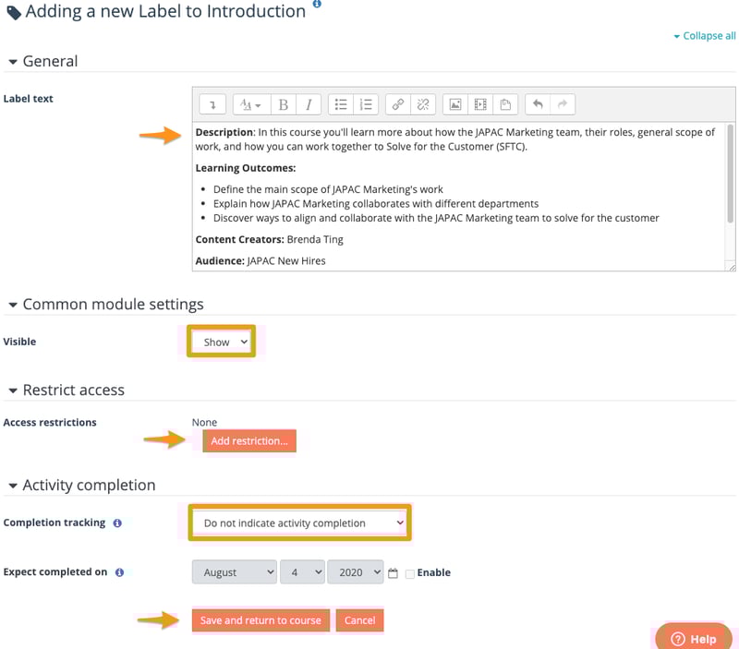Bold the selected label text
The height and width of the screenshot is (649, 739).
pos(284,103)
